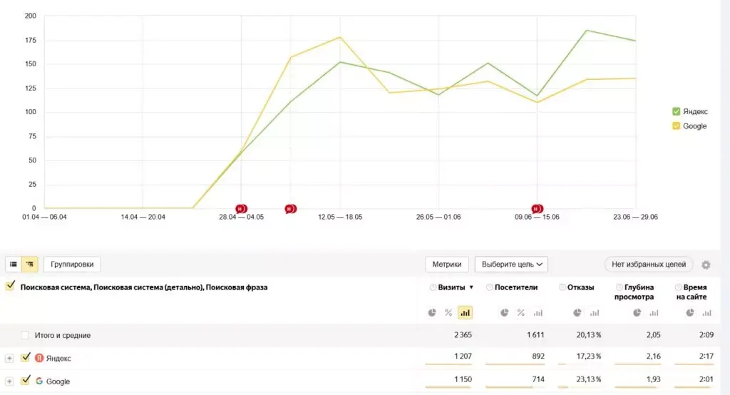The image size is (730, 395).
Task: Click the Google row name text
Action: pos(58,381)
